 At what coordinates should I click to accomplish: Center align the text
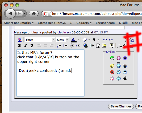point(45,46)
